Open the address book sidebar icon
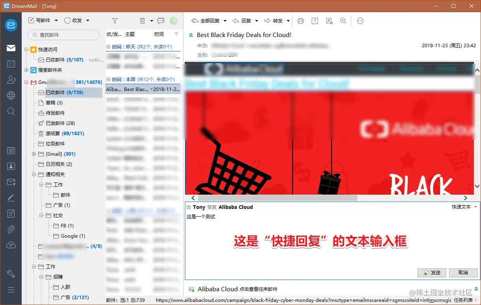This screenshot has width=481, height=305. click(x=11, y=166)
